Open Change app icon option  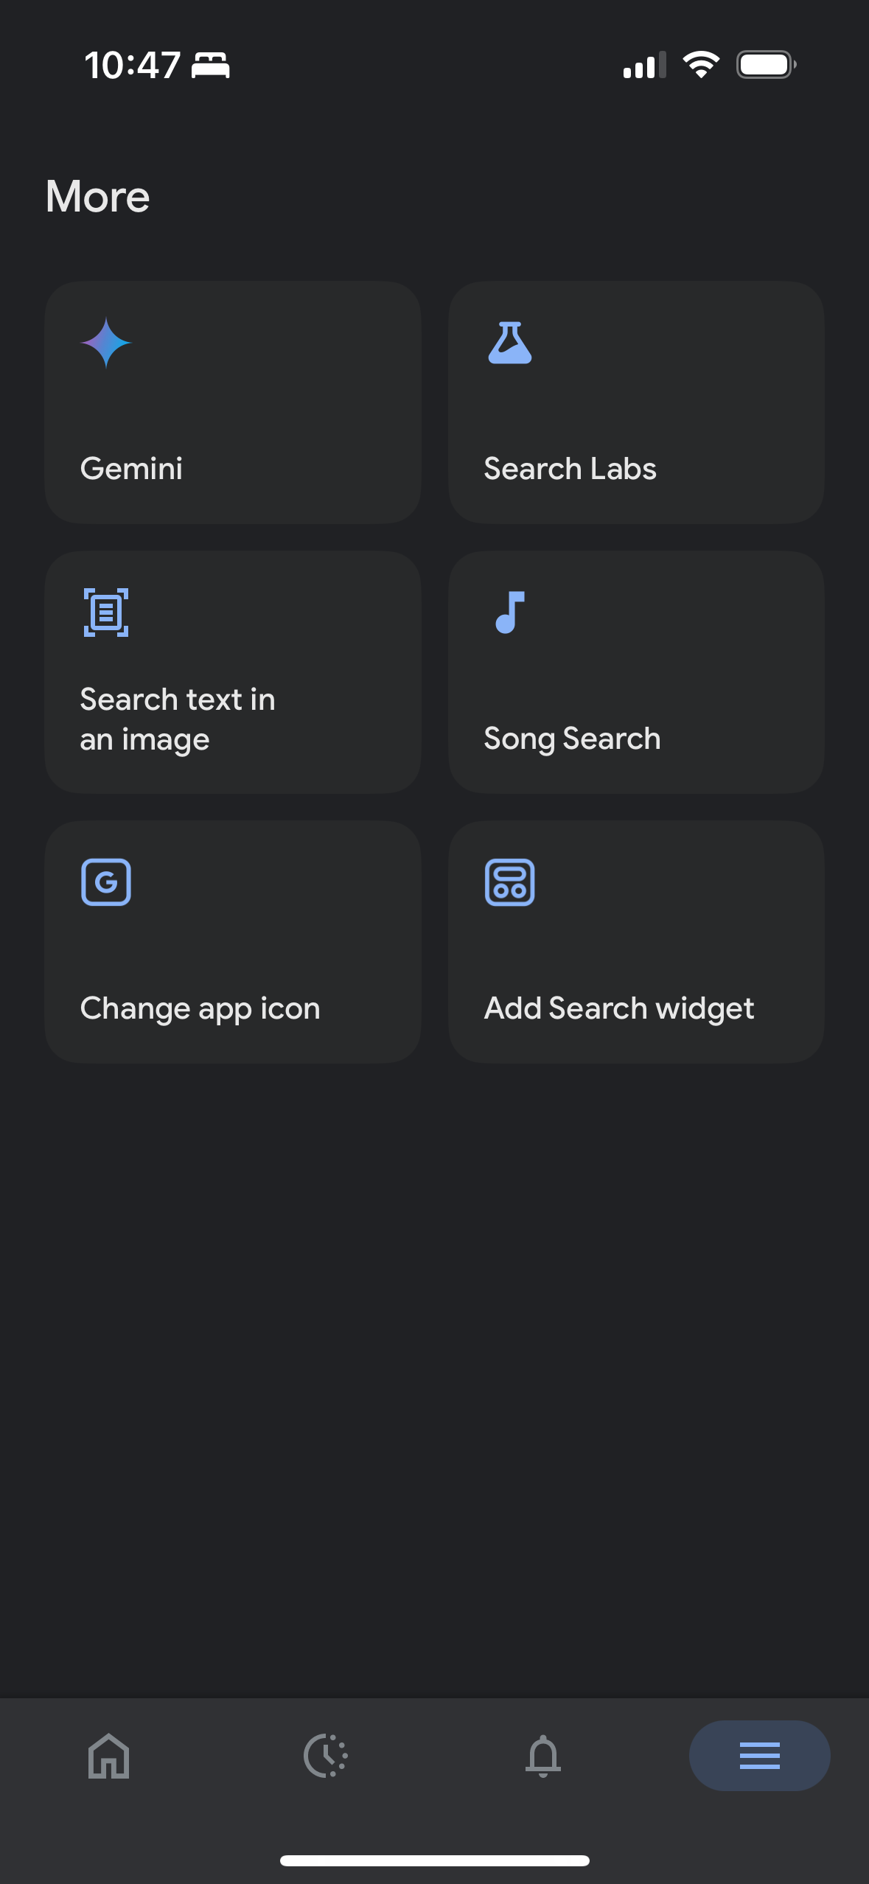click(x=200, y=1008)
